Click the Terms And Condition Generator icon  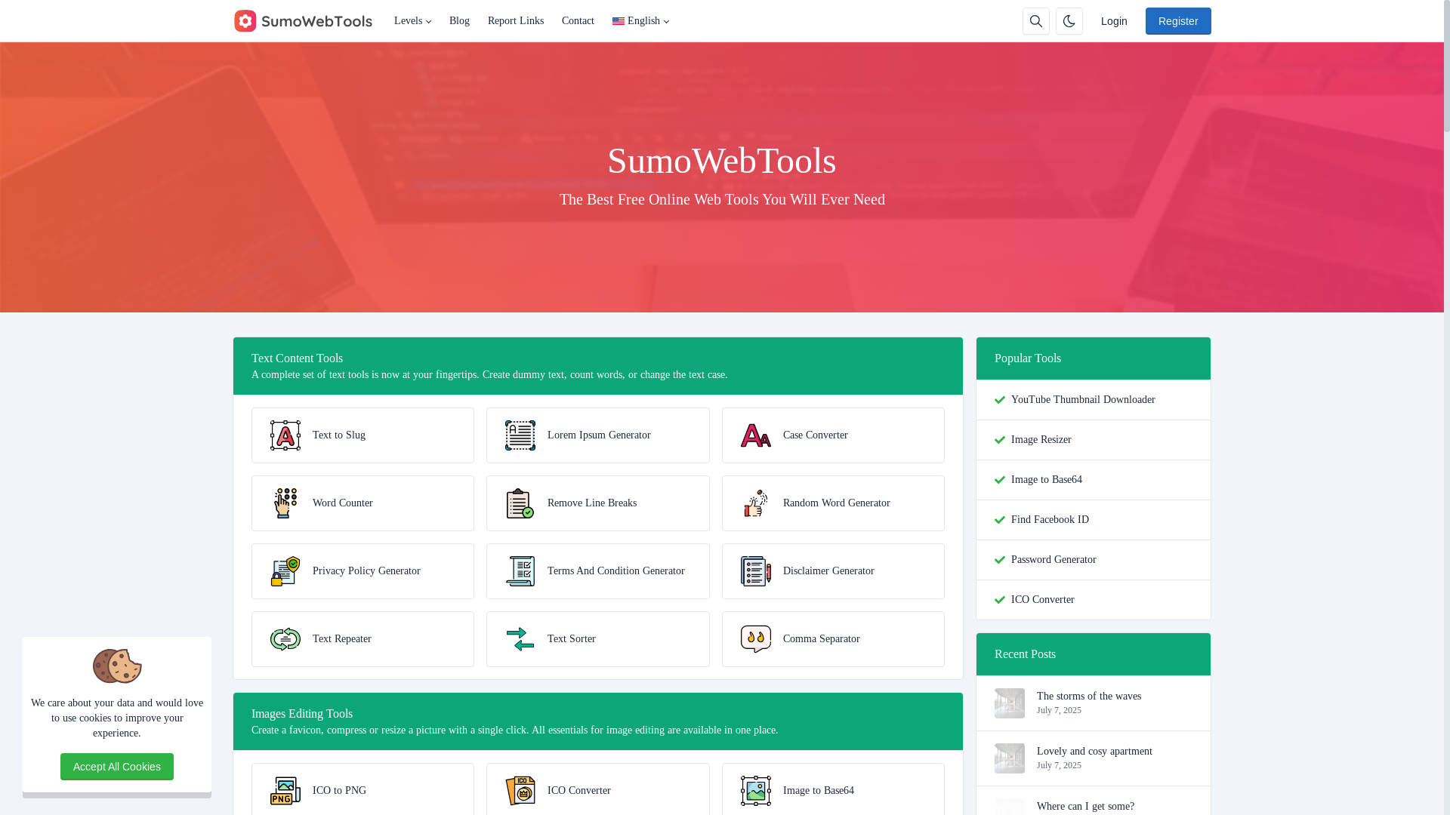tap(520, 571)
